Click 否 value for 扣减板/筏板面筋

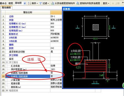[x=56, y=73]
